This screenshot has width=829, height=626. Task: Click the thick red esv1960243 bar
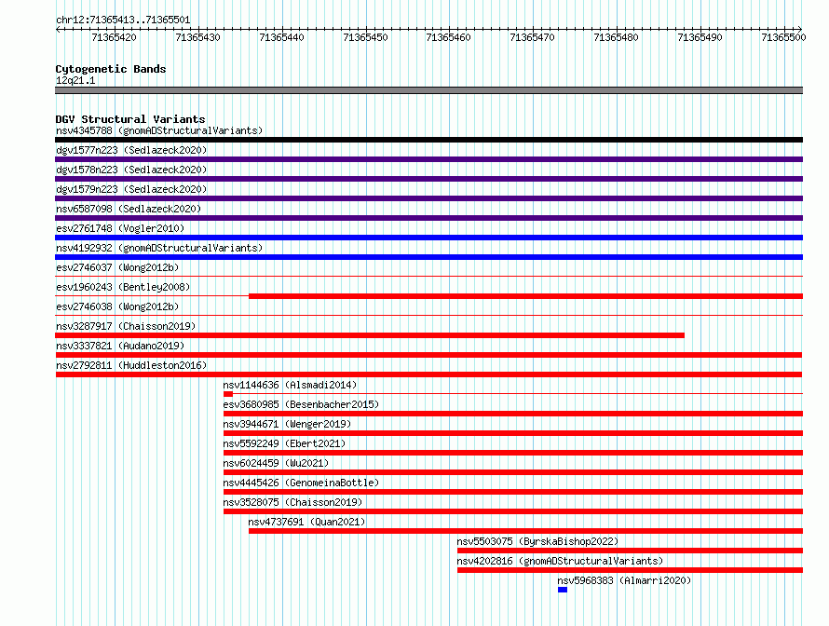coord(526,296)
